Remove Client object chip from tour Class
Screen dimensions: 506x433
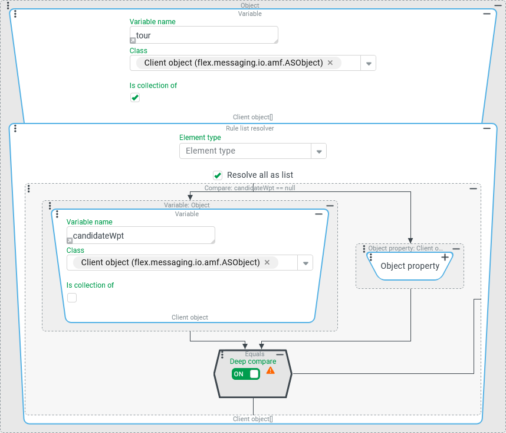coord(330,63)
